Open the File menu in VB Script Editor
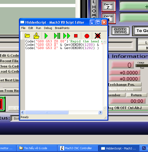This screenshot has height=152, width=148. point(23,28)
